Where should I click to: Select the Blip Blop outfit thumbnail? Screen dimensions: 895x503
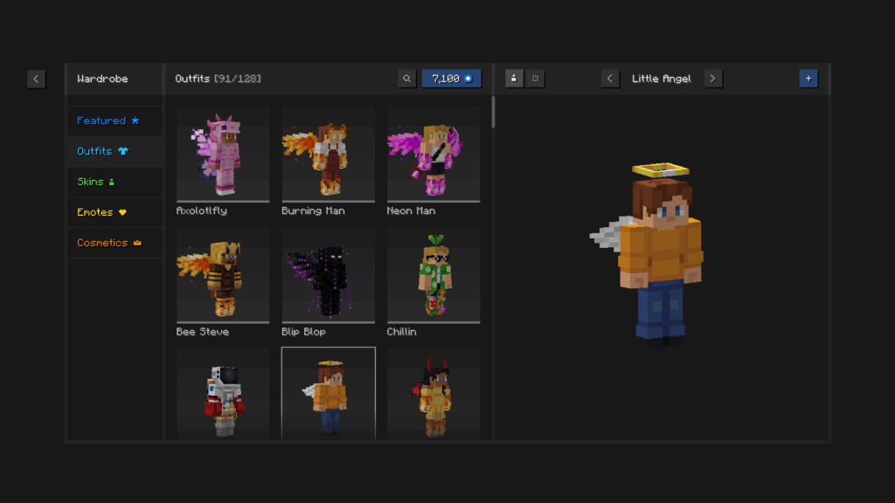(x=329, y=275)
